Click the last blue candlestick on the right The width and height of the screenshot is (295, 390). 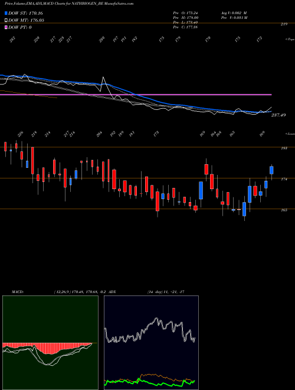pyautogui.click(x=271, y=170)
